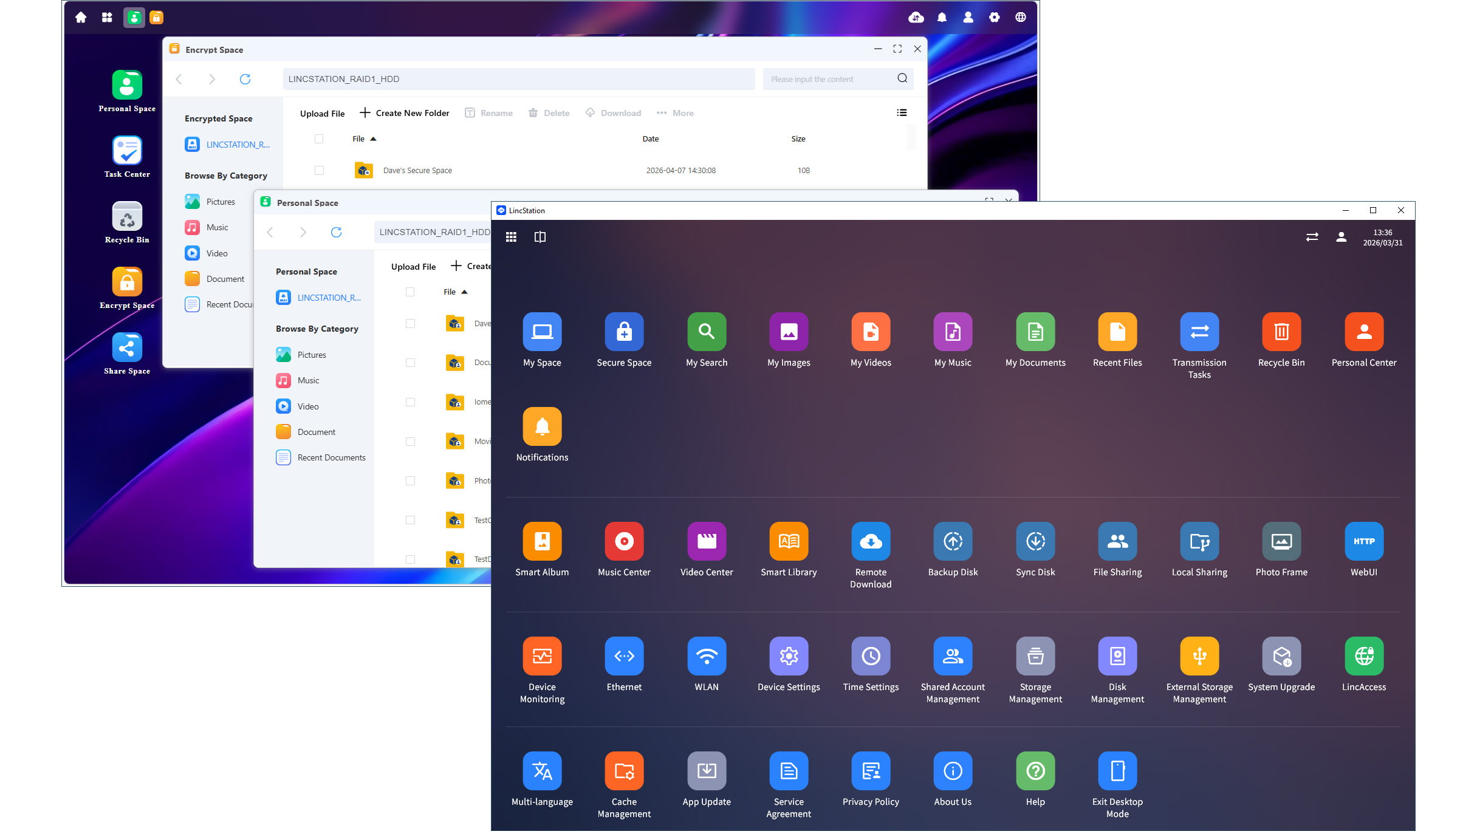Open Task Center desktop shortcut
The height and width of the screenshot is (831, 1477).
127,151
